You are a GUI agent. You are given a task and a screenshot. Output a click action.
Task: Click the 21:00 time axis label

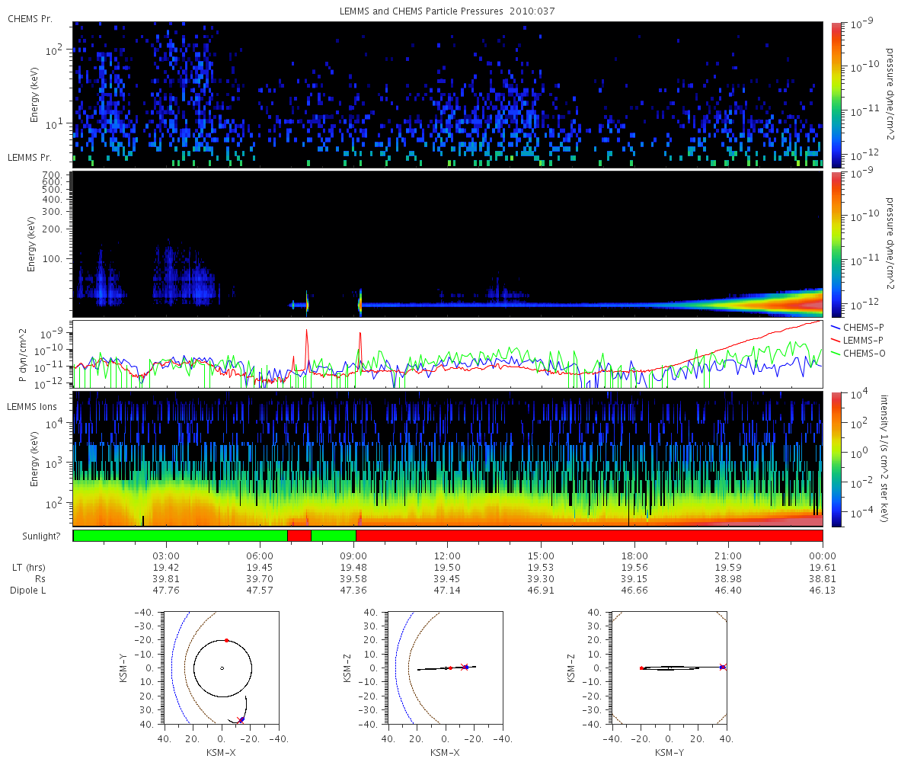click(x=729, y=555)
